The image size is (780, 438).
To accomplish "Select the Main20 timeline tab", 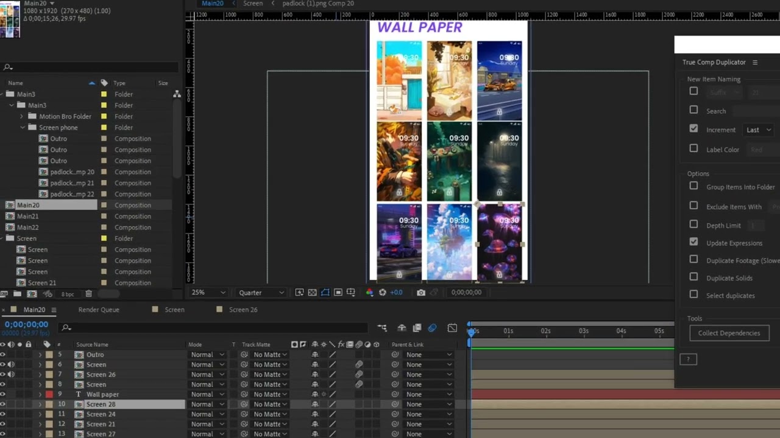I will tap(34, 310).
